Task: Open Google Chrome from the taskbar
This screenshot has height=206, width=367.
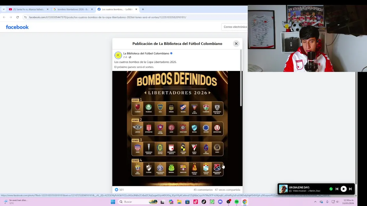Action: 245,202
